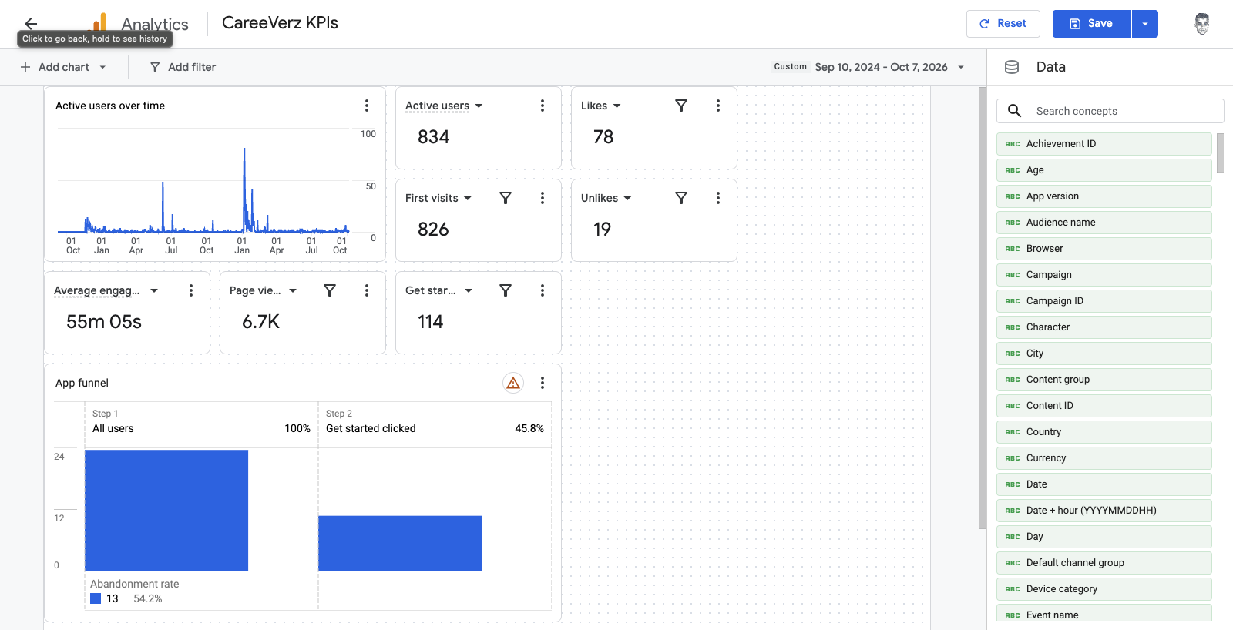
Task: Open Page views card three-dot menu
Action: 367,290
